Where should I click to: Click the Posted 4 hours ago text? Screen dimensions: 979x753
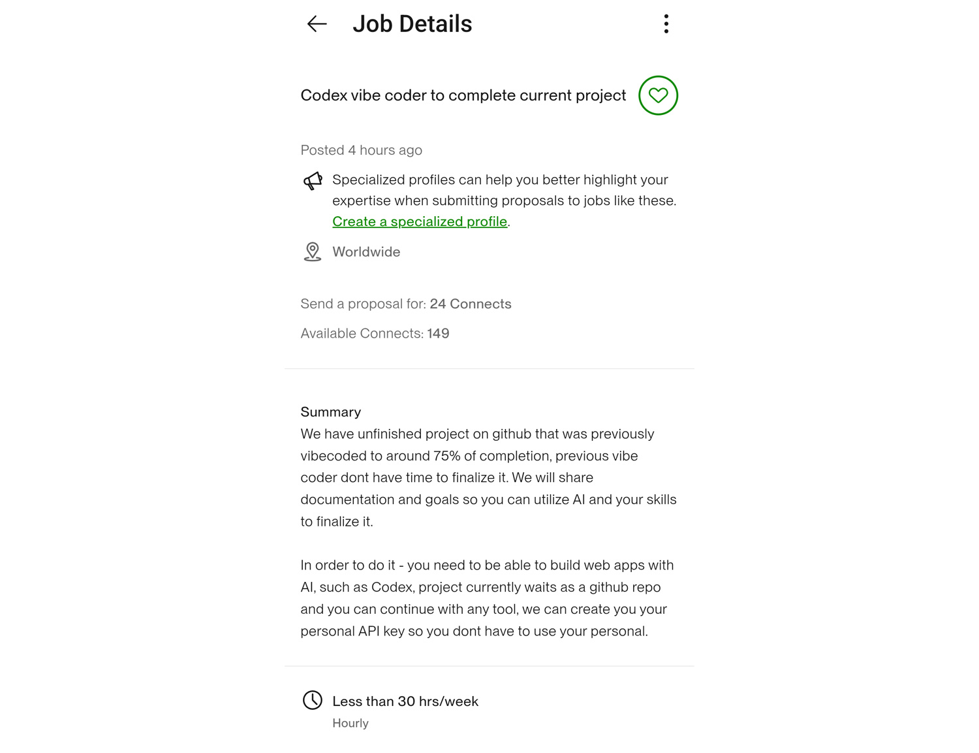(361, 150)
